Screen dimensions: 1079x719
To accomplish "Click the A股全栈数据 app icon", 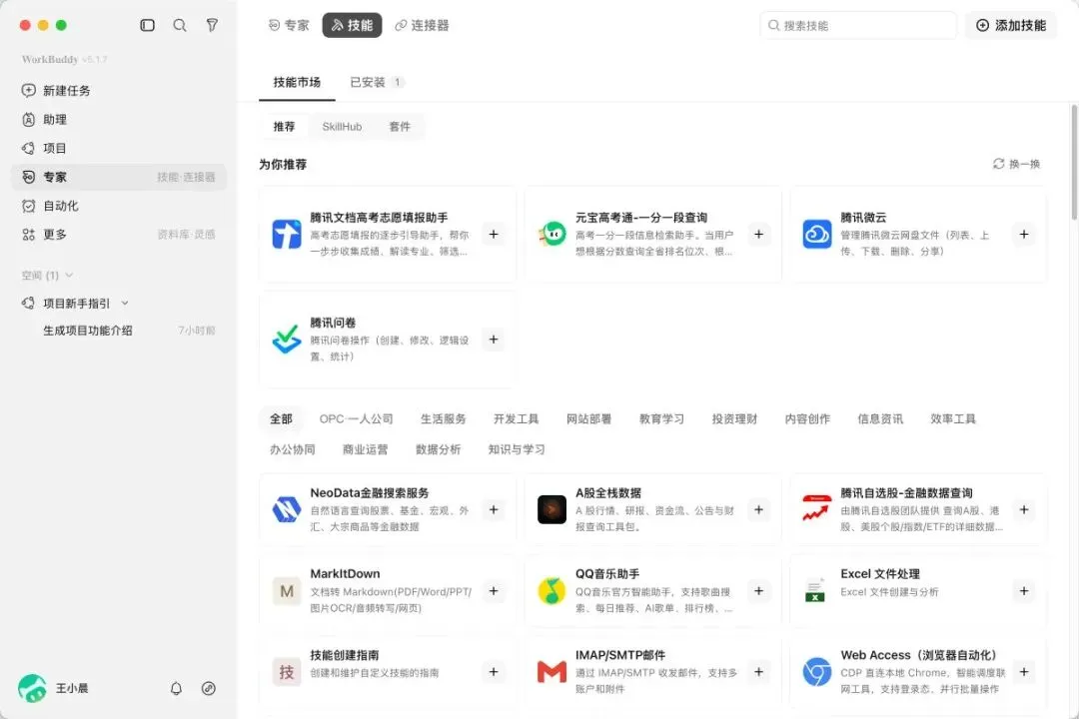I will [551, 510].
